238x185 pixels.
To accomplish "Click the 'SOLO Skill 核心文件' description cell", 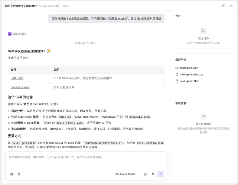I will (108, 78).
